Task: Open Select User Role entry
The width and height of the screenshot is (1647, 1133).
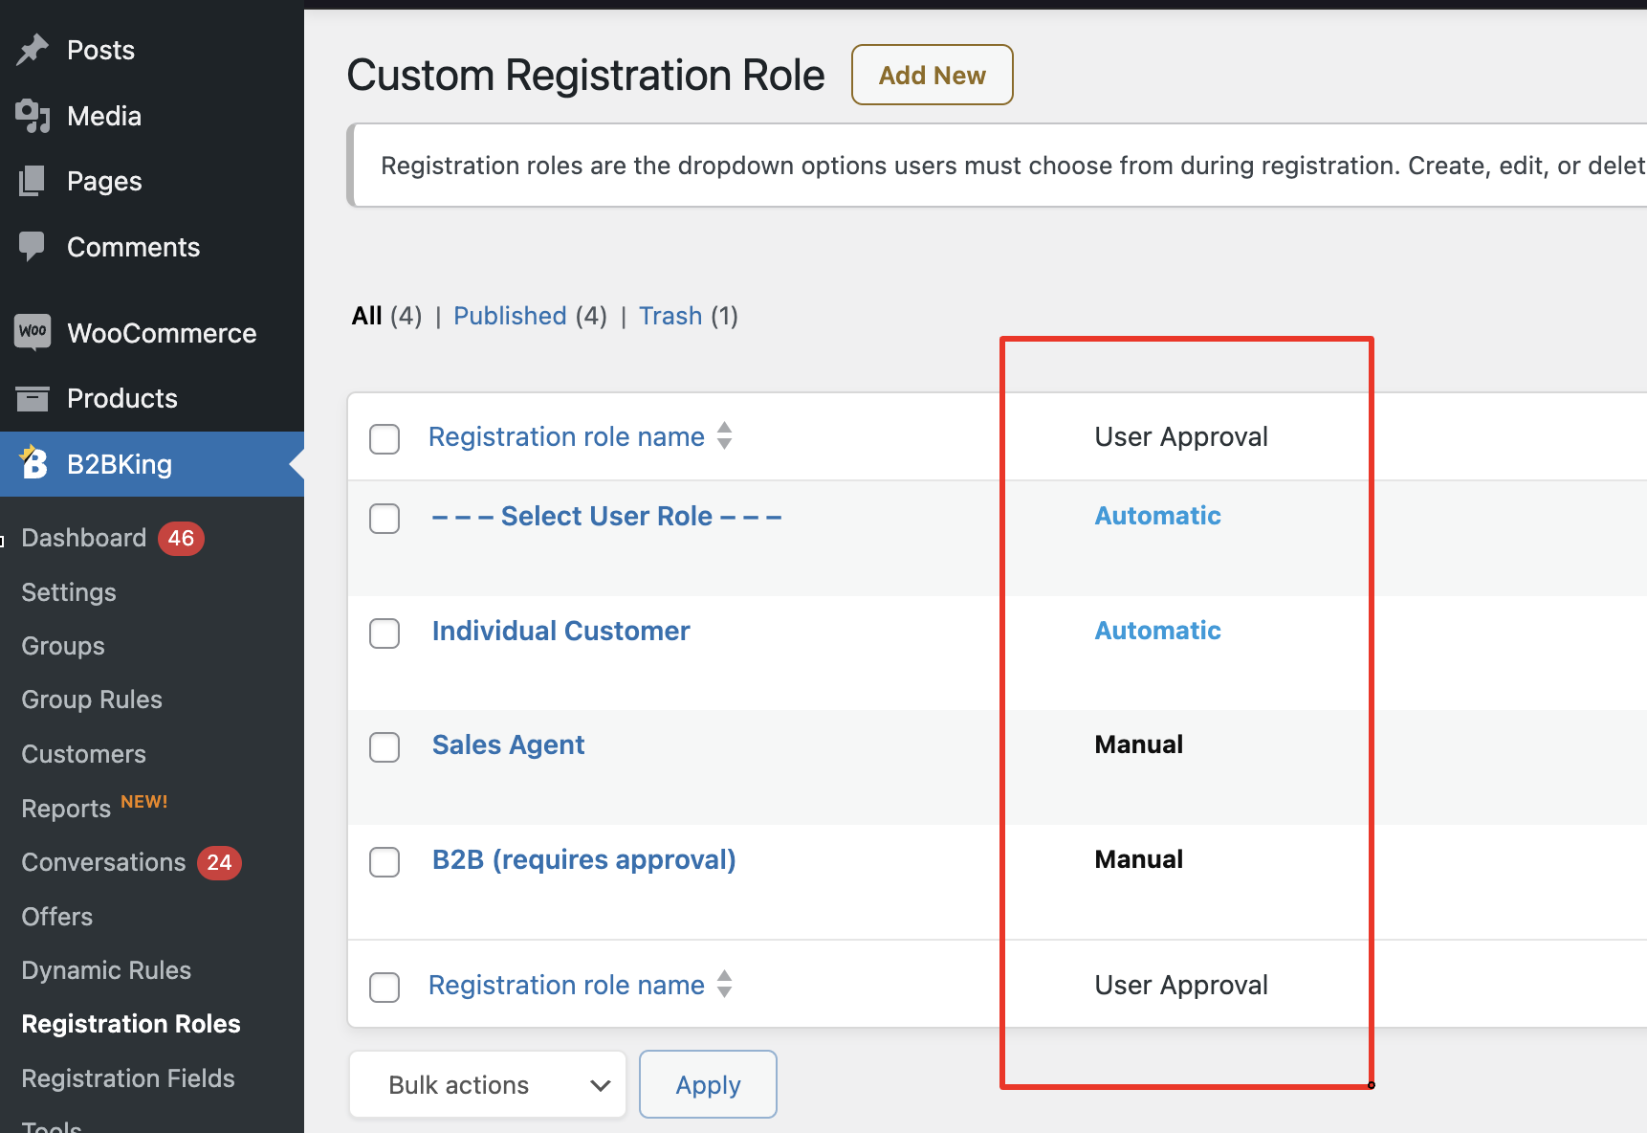Action: (606, 516)
